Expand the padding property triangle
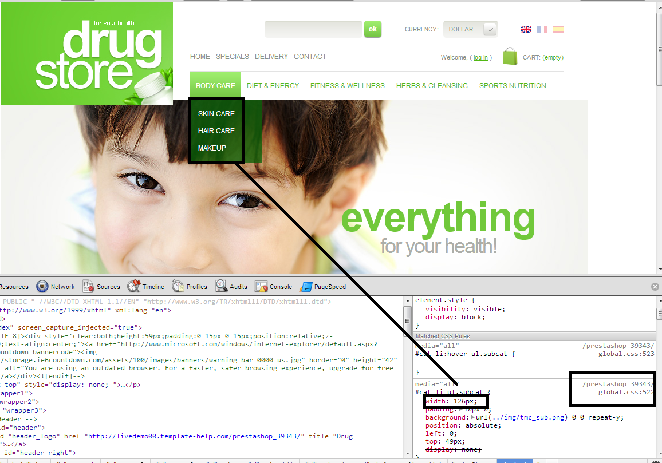The height and width of the screenshot is (463, 662). pos(462,410)
